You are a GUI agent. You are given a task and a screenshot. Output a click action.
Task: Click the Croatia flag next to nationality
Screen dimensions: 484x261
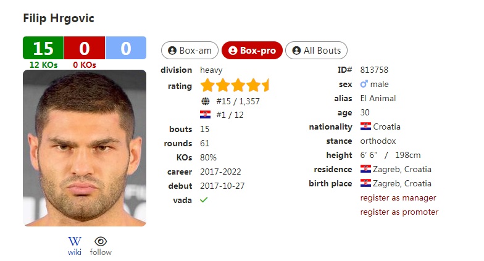pos(365,126)
